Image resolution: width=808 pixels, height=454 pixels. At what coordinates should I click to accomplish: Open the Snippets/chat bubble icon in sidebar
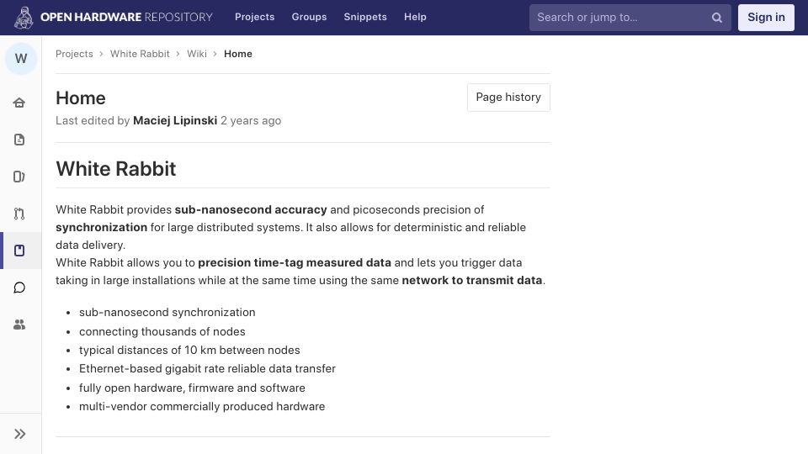pyautogui.click(x=19, y=288)
